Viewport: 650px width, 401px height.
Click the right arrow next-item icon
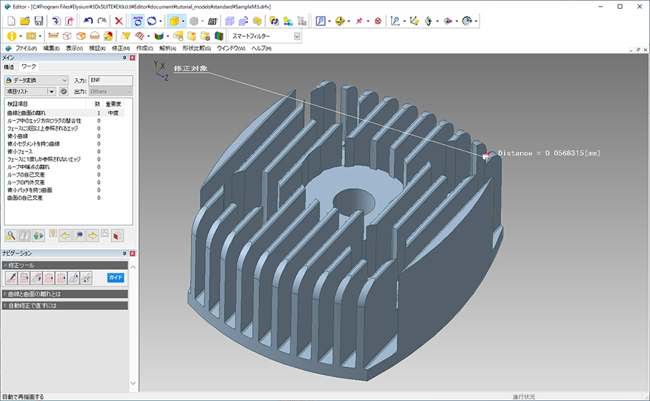point(92,235)
